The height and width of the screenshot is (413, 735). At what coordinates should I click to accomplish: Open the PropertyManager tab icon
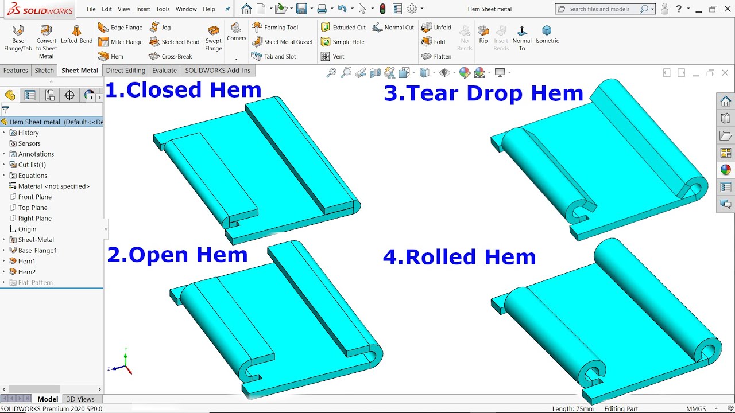[30, 95]
